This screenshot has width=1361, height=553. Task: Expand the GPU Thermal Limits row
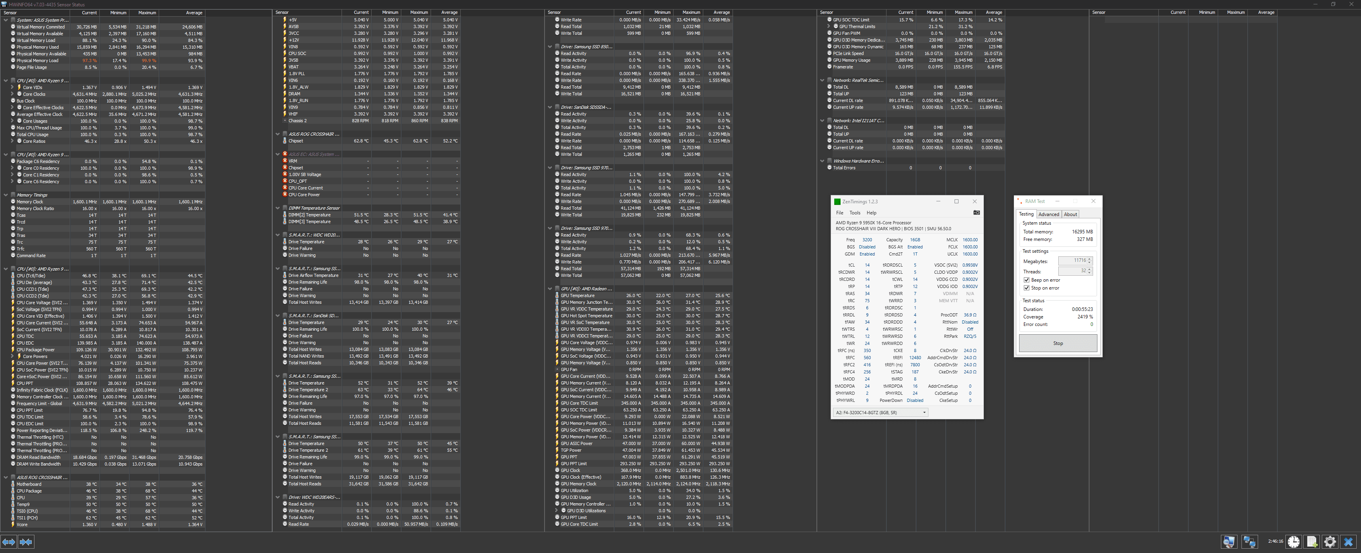click(x=829, y=27)
